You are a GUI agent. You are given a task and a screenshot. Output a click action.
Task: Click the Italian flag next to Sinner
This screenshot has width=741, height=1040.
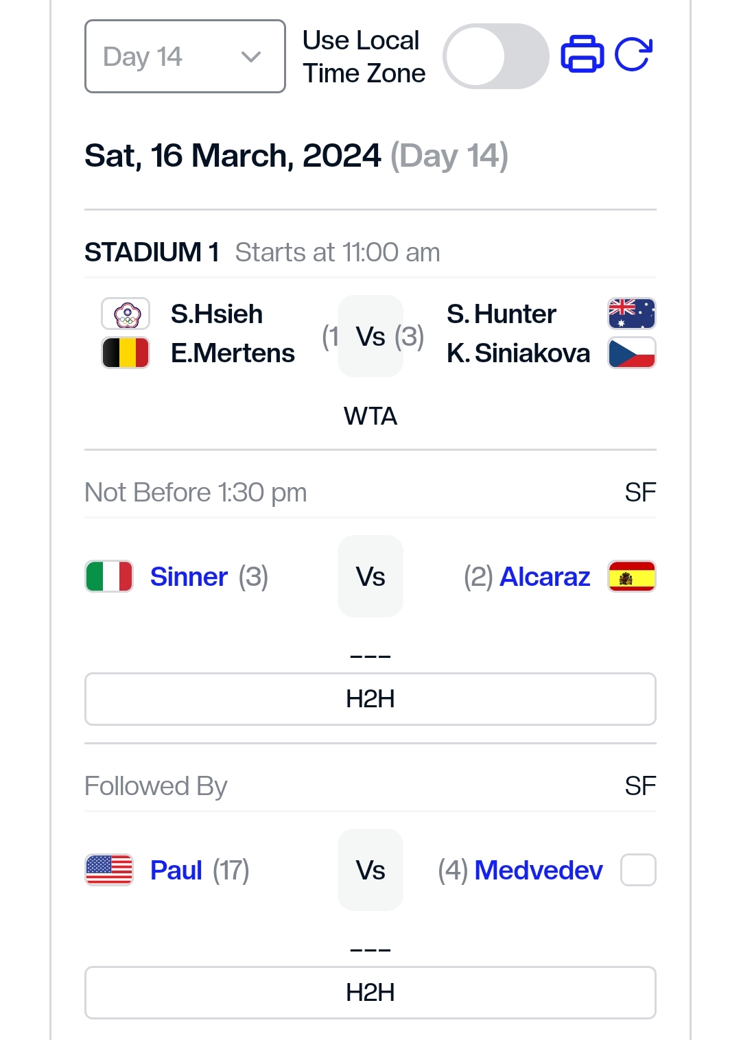[x=109, y=576]
